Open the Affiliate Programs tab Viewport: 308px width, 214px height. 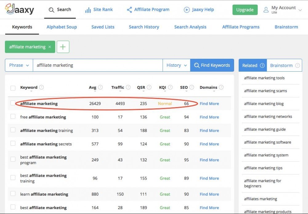pyautogui.click(x=241, y=27)
